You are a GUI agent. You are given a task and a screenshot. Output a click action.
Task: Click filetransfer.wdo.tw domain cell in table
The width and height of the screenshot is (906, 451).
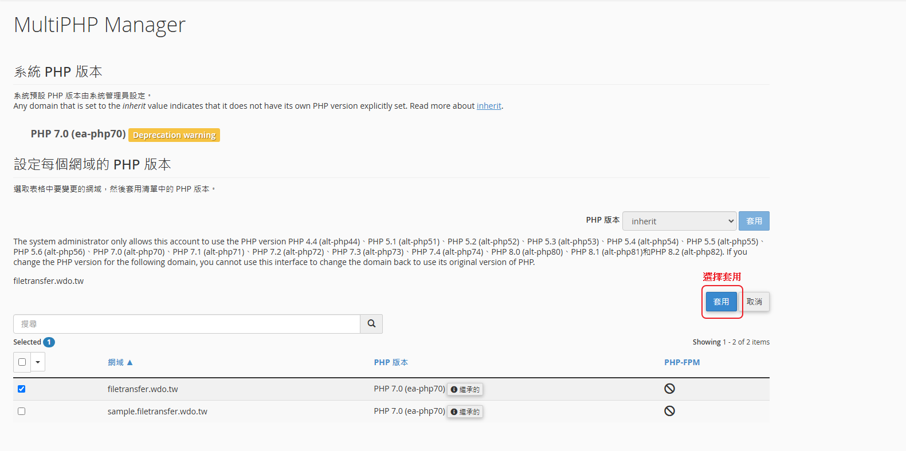click(143, 389)
